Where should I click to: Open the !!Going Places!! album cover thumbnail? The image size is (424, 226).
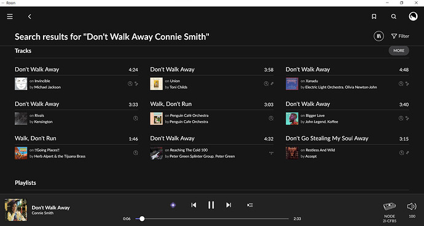[x=21, y=153]
